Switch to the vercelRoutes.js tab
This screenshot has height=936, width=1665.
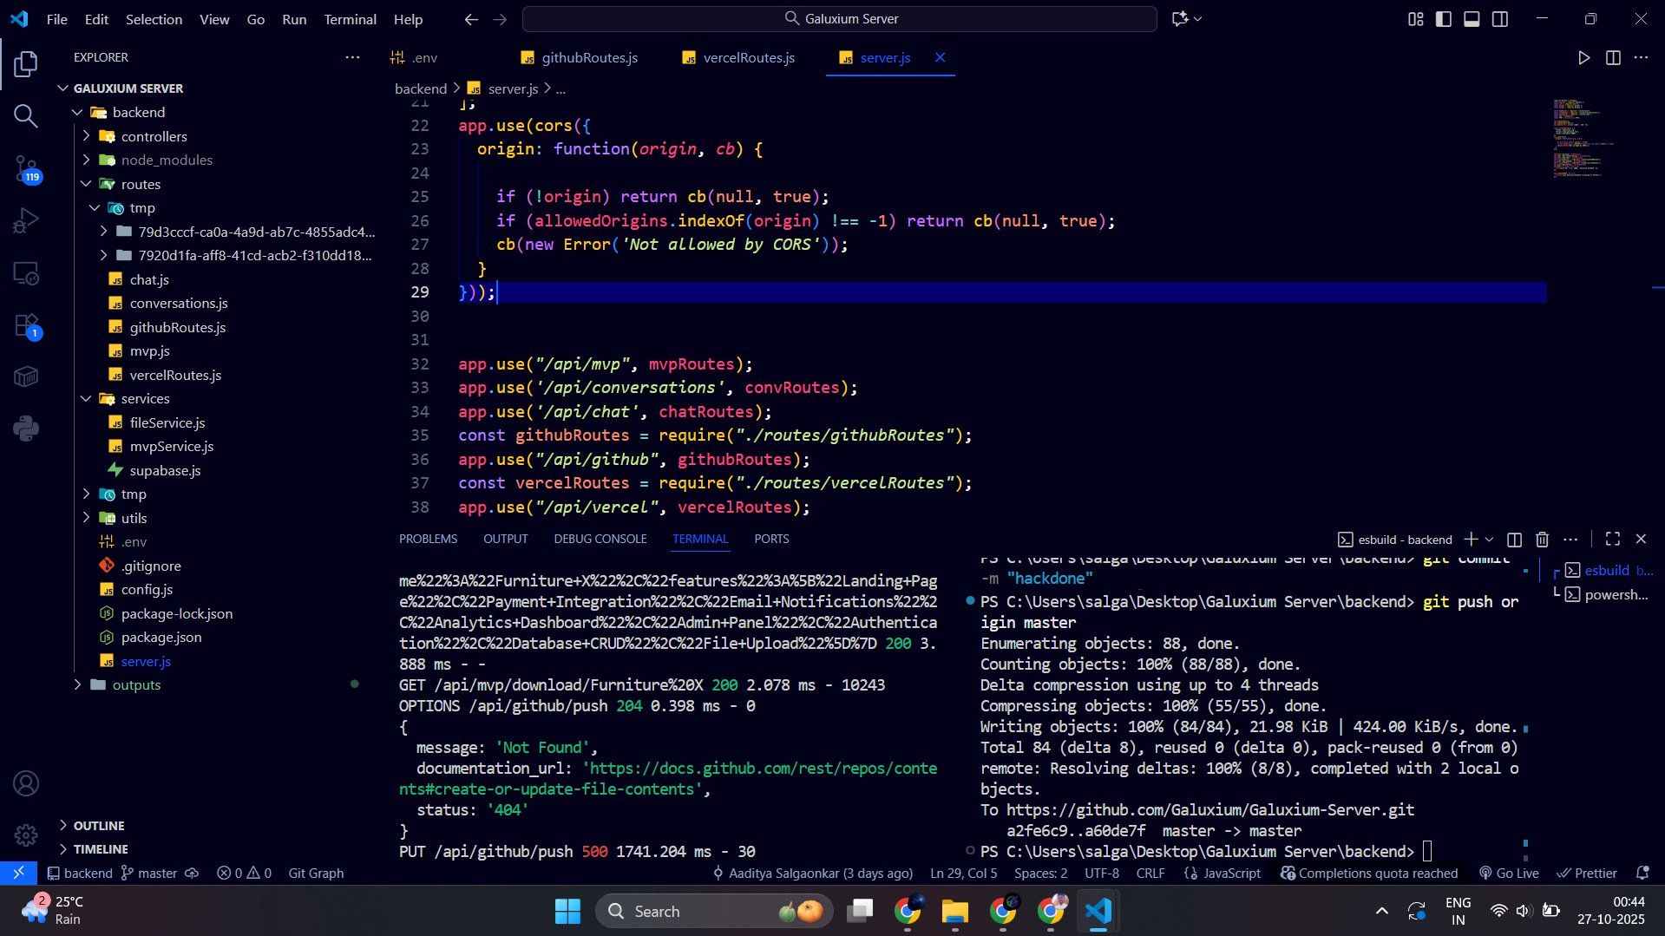(x=748, y=58)
